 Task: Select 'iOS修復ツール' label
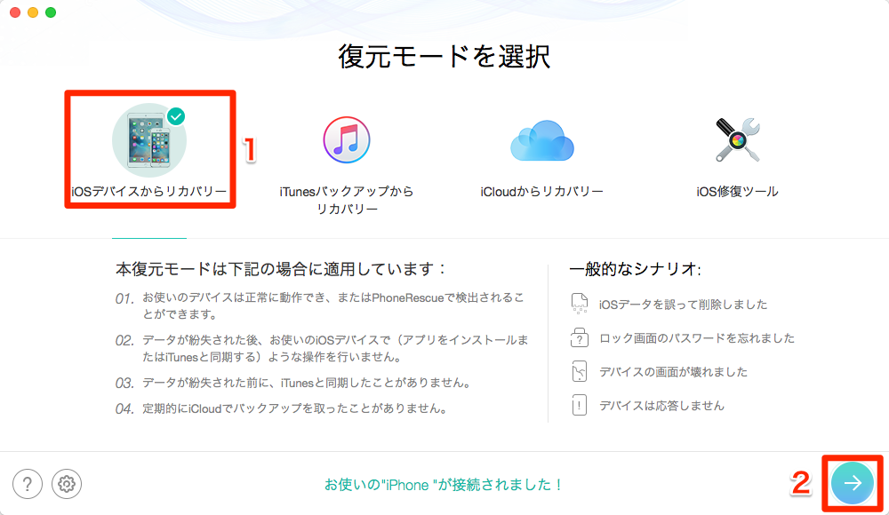tap(737, 192)
